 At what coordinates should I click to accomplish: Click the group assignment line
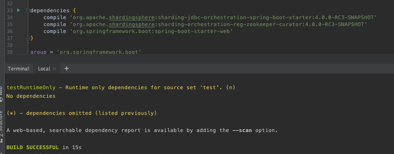(x=86, y=52)
